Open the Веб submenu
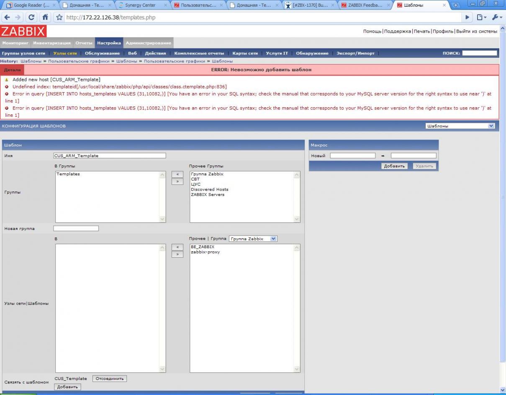 (132, 53)
